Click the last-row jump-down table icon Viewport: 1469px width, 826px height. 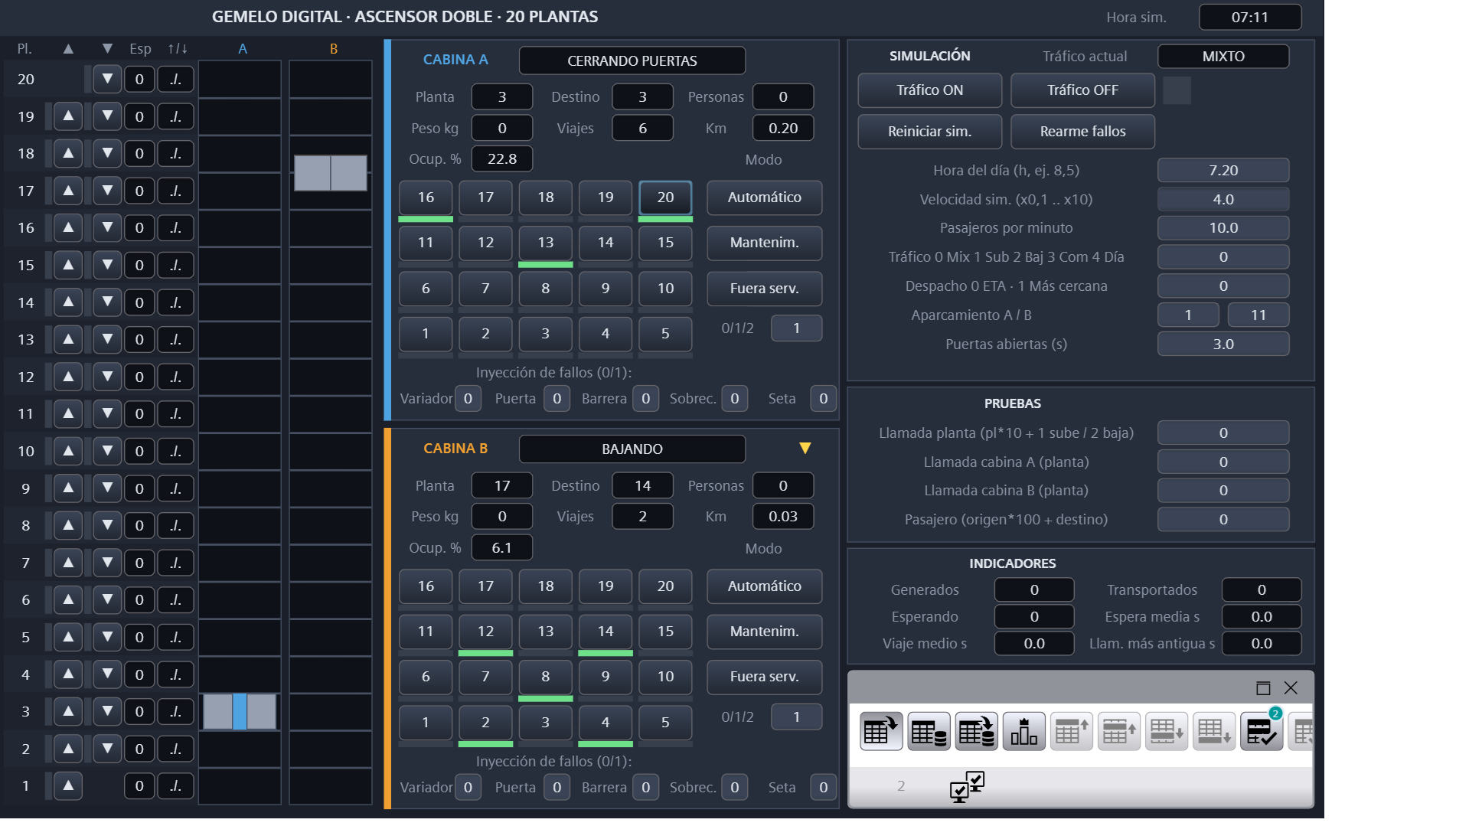point(1213,732)
